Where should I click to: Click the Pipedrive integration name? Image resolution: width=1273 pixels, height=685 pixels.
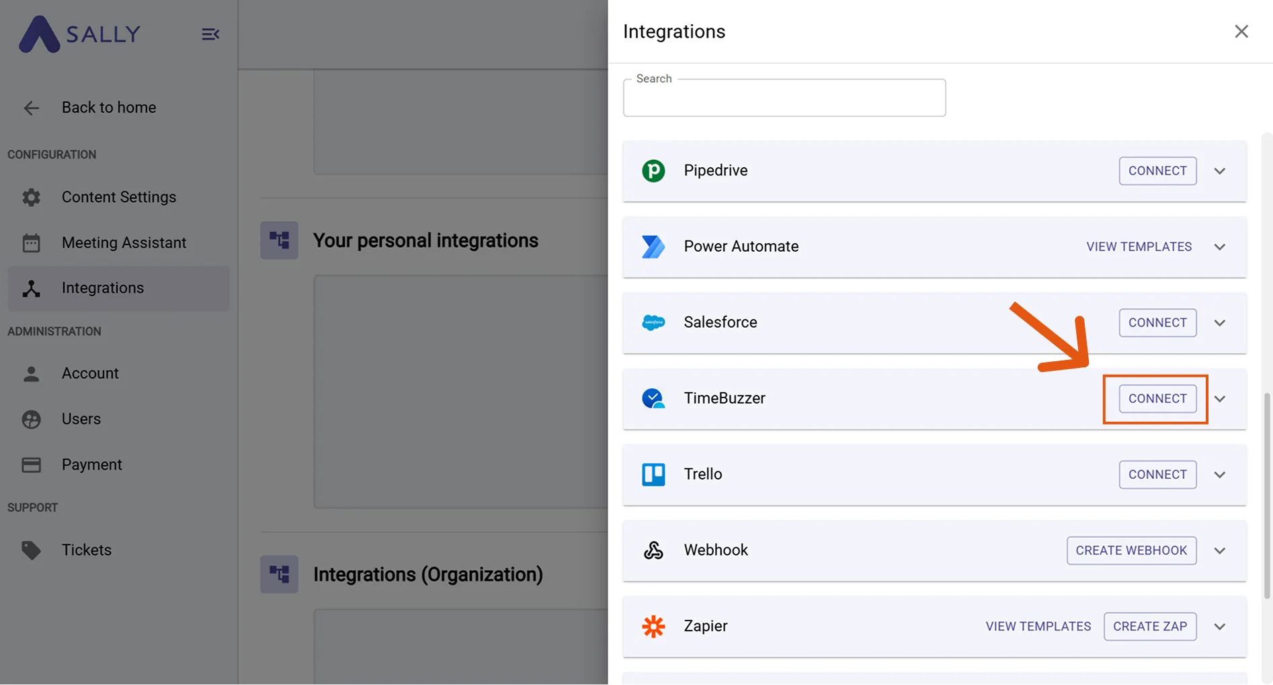715,171
